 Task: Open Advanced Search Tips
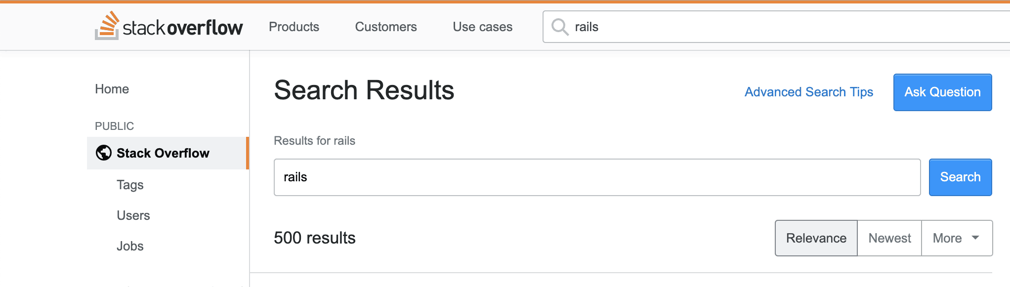[808, 92]
